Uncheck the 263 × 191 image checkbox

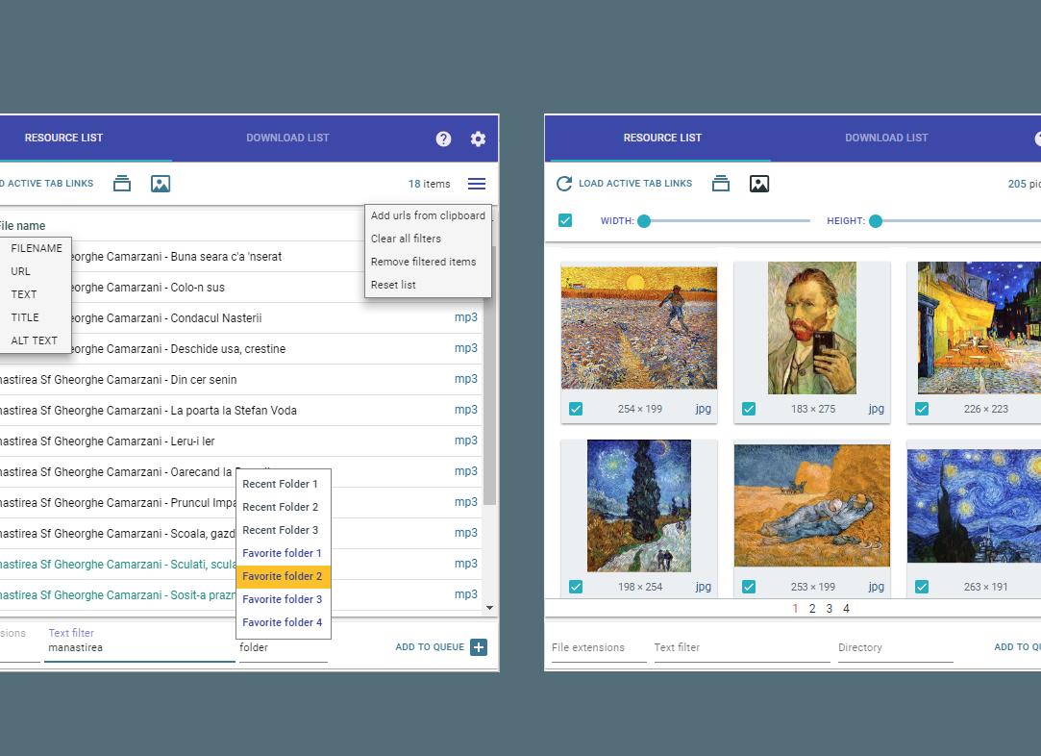[922, 587]
